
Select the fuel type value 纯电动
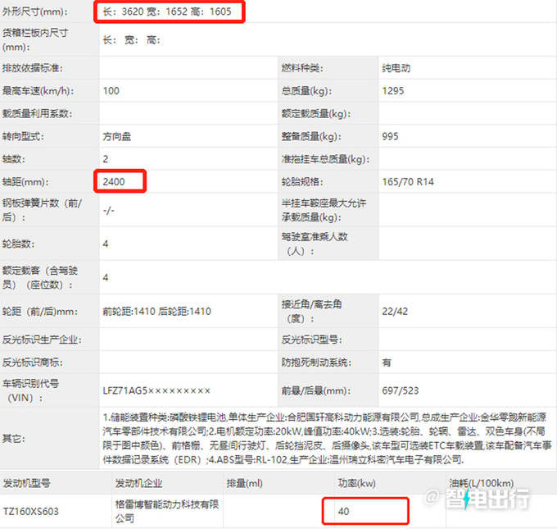pyautogui.click(x=396, y=68)
